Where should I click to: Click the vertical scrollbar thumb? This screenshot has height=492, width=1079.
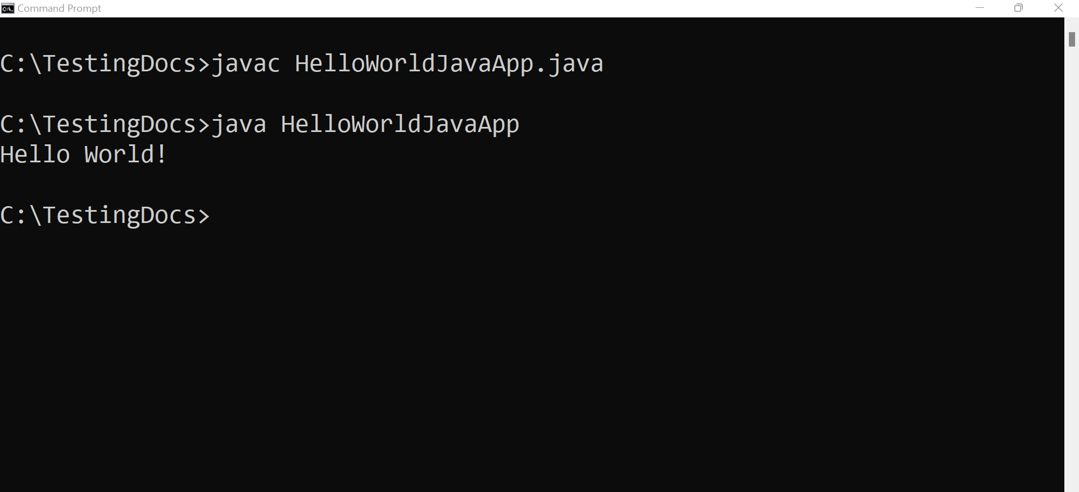click(1072, 39)
